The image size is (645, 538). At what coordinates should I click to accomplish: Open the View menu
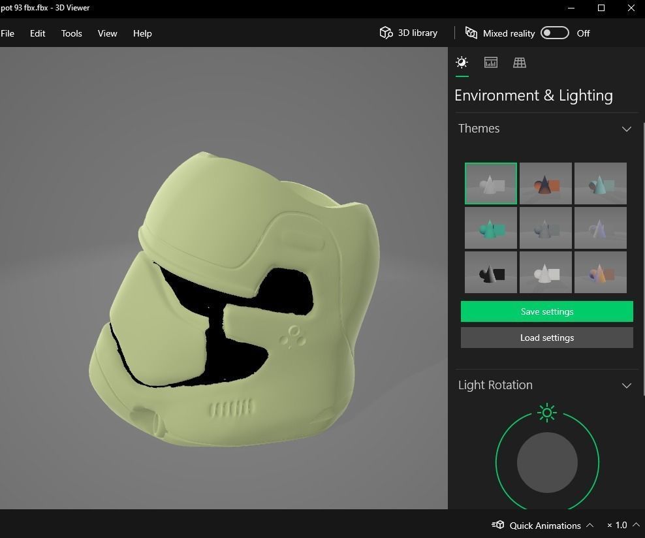pyautogui.click(x=107, y=33)
